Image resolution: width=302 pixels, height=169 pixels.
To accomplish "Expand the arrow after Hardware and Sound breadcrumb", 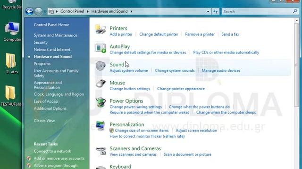I will [x=131, y=11].
